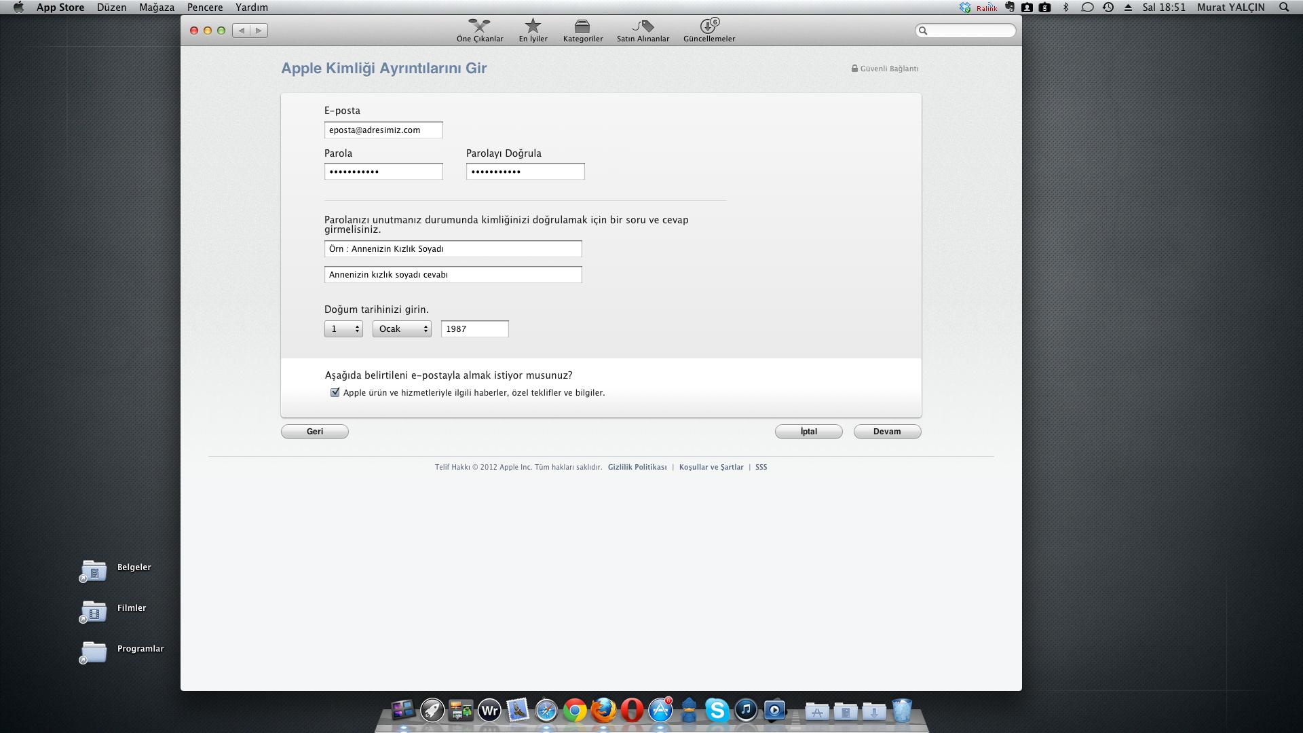Open the Mağaza menu

[156, 7]
